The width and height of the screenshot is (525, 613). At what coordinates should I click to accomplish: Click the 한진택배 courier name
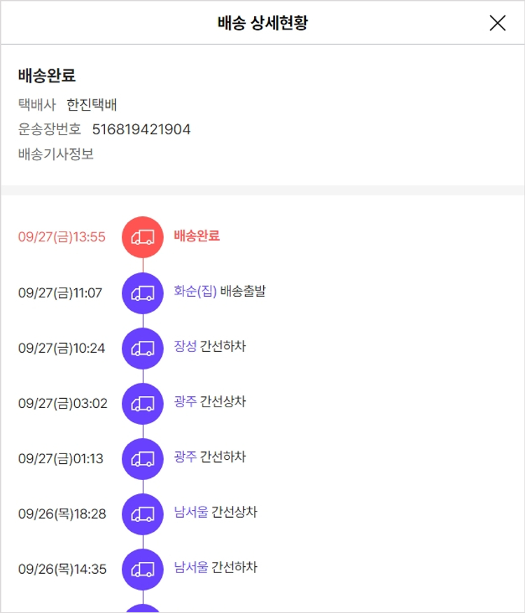click(x=92, y=105)
